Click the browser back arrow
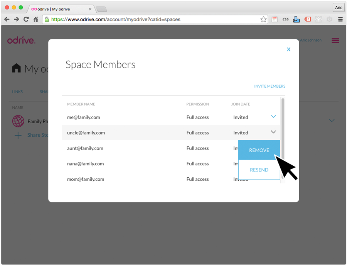 [x=7, y=20]
